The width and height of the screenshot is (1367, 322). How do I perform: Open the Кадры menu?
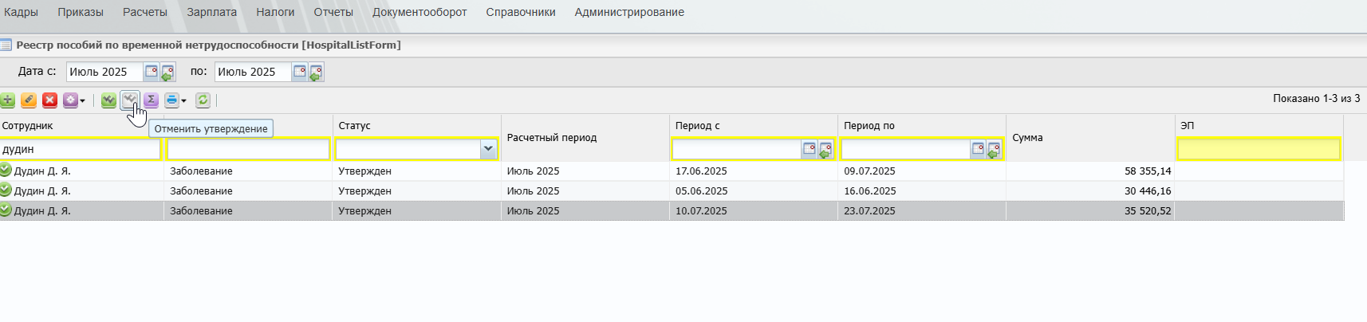(21, 12)
